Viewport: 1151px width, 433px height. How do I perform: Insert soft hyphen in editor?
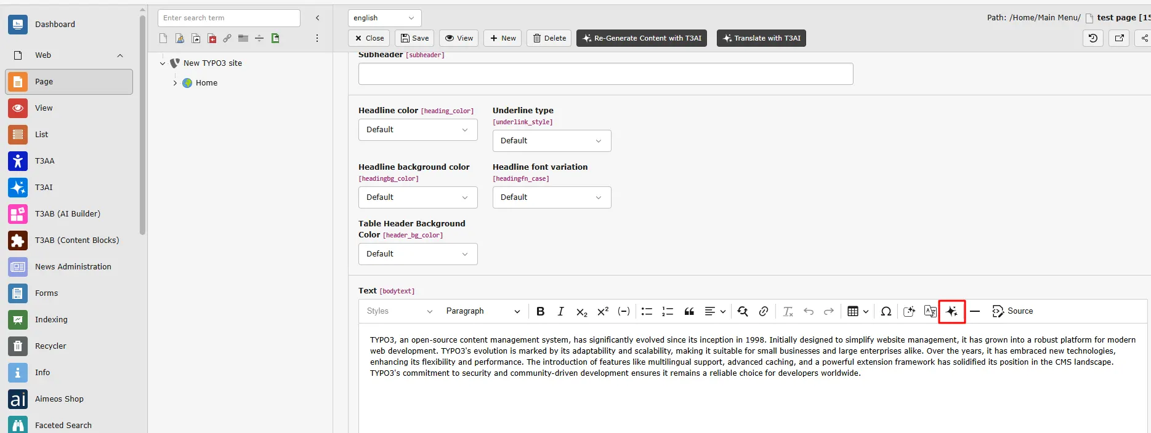624,311
